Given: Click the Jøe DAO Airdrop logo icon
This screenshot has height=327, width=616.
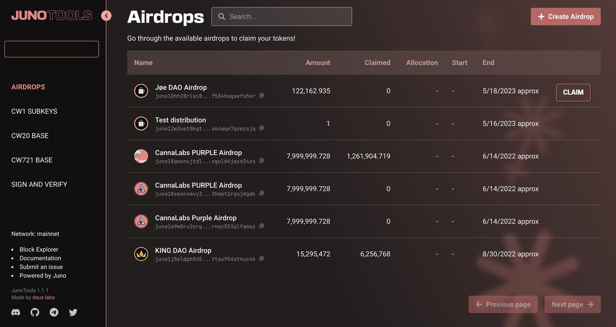Looking at the screenshot, I should (x=141, y=91).
